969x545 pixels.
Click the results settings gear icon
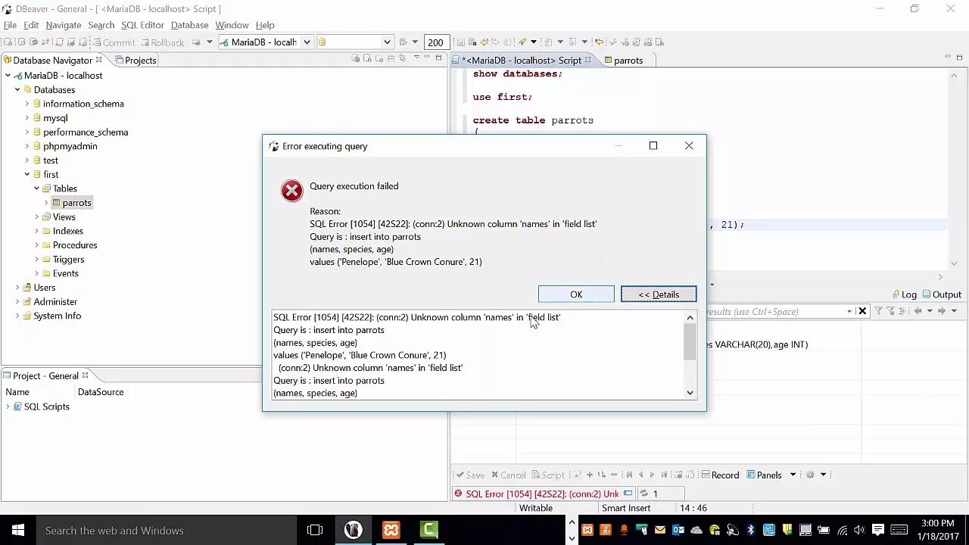coord(810,475)
